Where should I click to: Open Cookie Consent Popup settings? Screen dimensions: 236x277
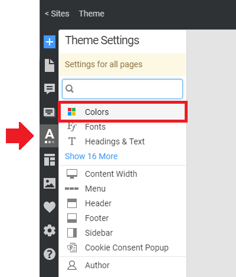pyautogui.click(x=122, y=248)
